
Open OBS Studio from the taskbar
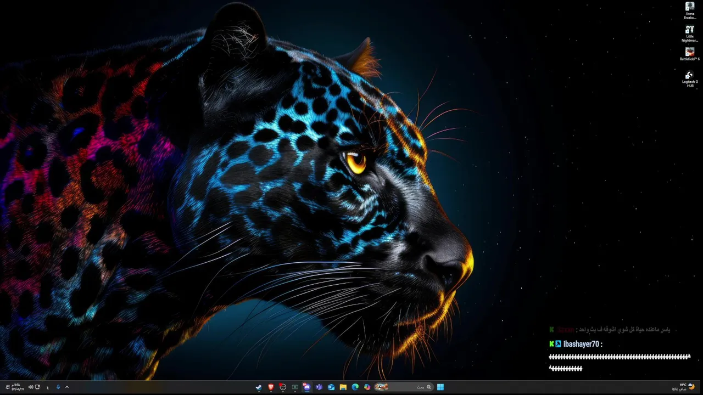(x=283, y=387)
